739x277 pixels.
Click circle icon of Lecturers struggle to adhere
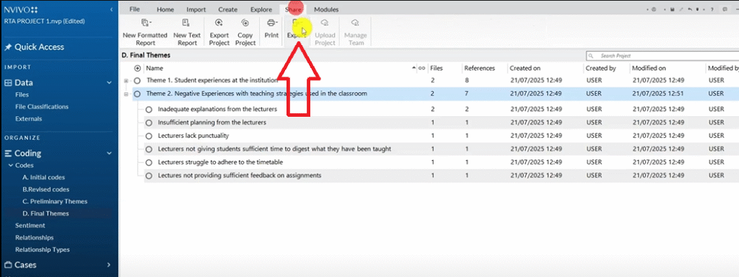pos(149,162)
